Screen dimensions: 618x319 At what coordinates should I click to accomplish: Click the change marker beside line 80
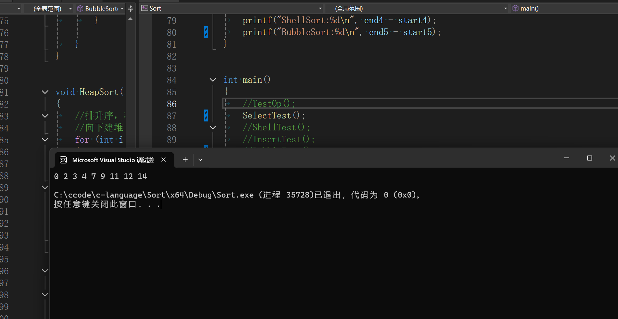206,32
